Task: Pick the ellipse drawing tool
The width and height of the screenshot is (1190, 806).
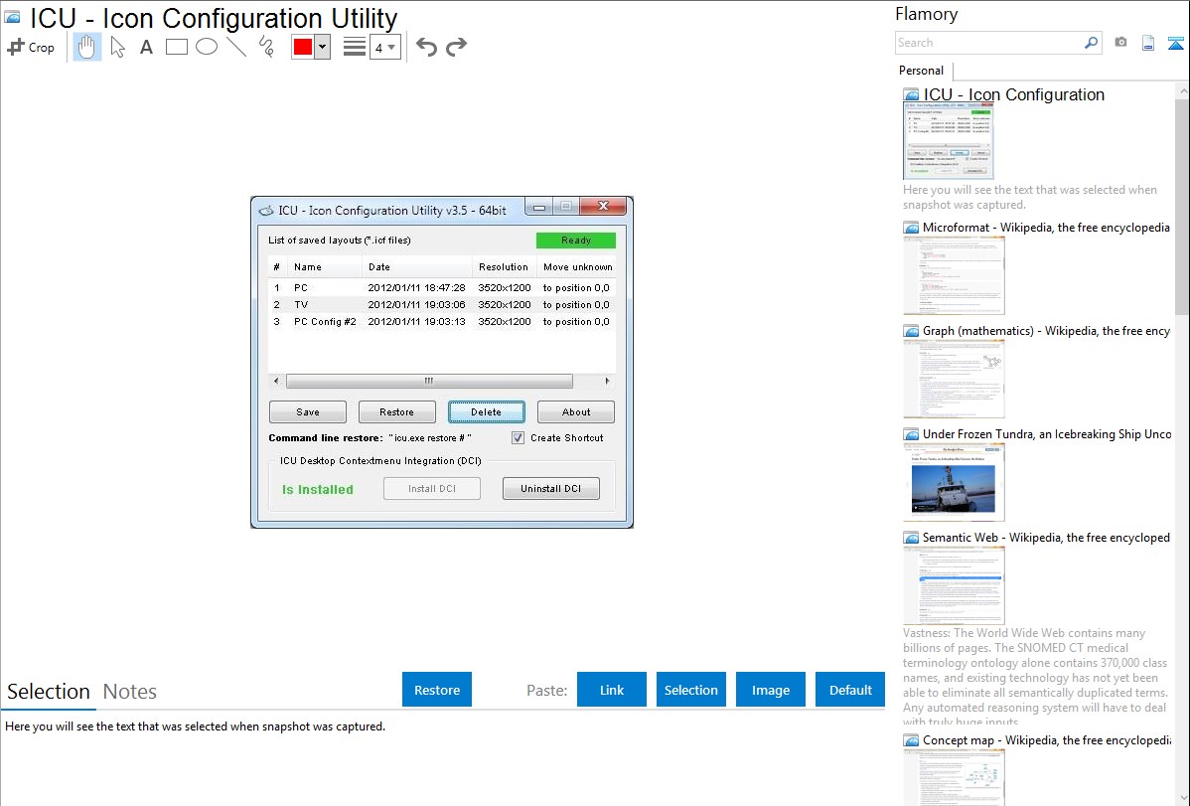Action: coord(207,47)
